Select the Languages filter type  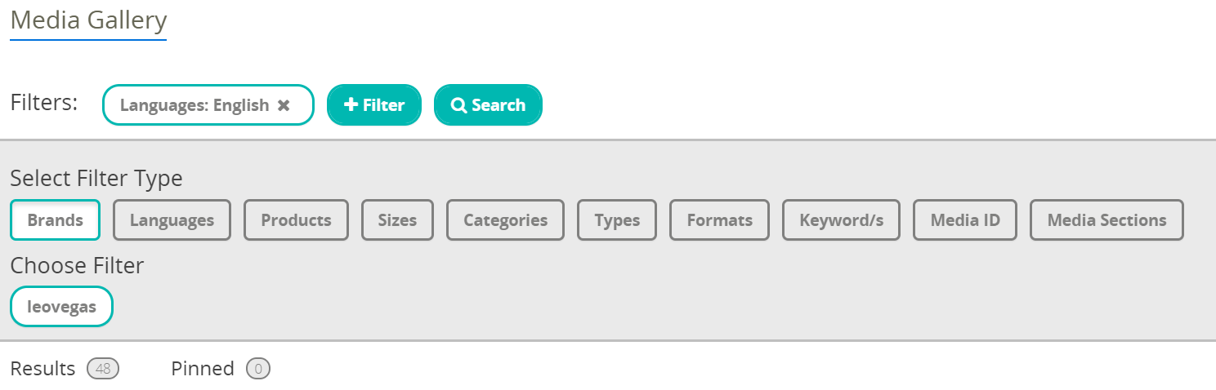(172, 220)
